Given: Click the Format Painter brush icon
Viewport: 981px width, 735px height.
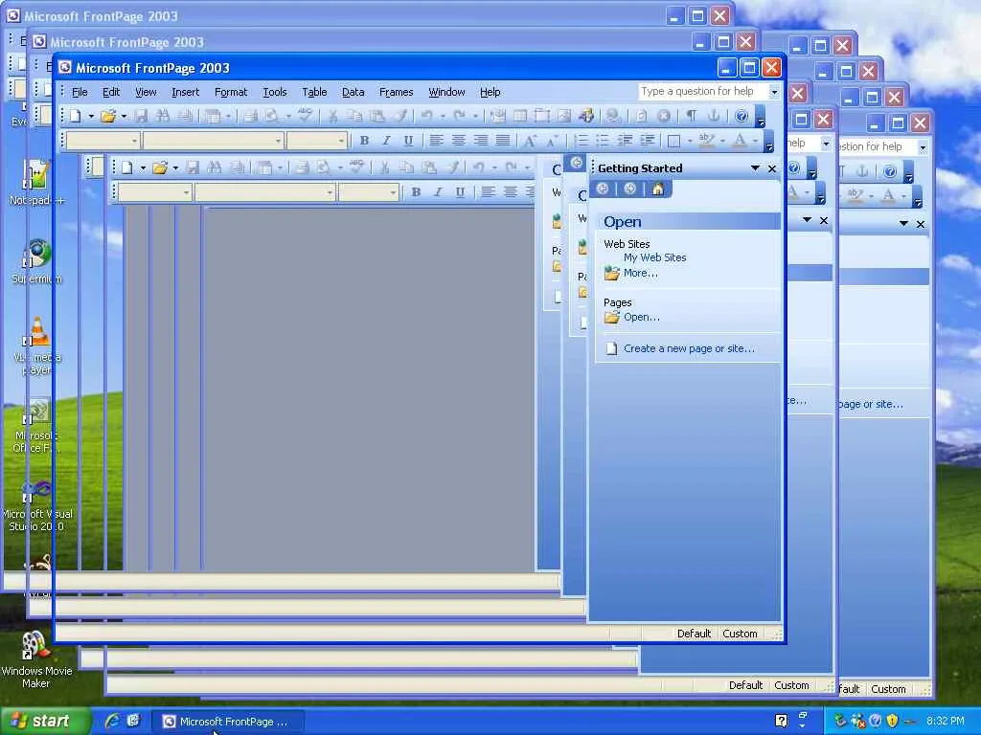Looking at the screenshot, I should tap(400, 116).
